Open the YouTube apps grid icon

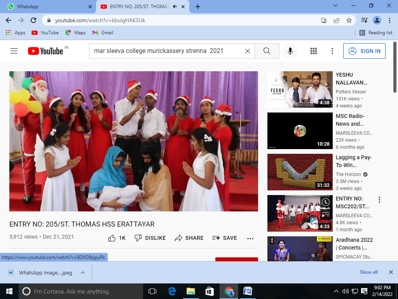(x=314, y=51)
